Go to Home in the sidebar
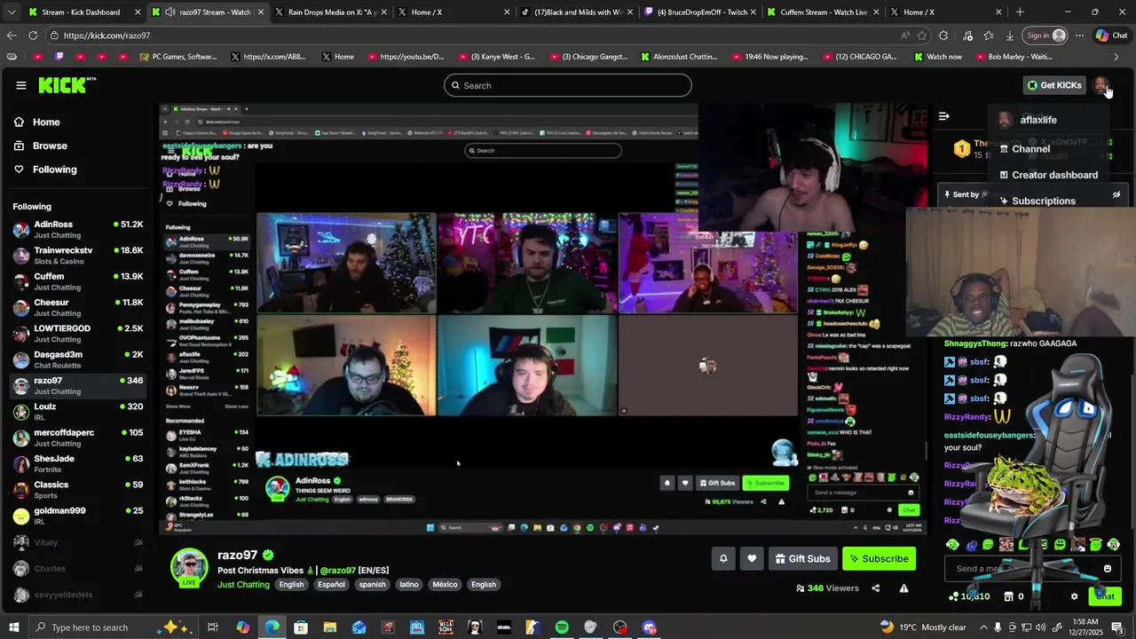This screenshot has width=1136, height=639. pyautogui.click(x=46, y=122)
